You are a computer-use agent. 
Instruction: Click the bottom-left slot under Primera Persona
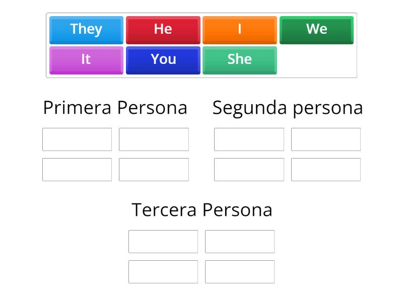pos(77,169)
